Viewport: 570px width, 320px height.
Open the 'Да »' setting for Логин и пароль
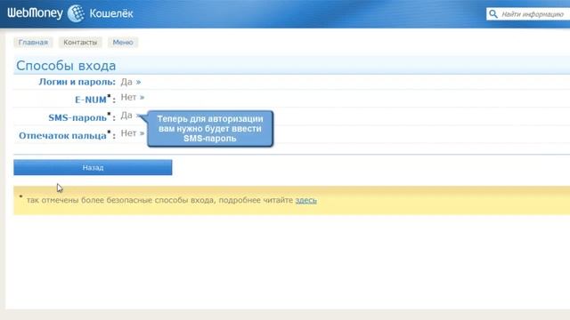pos(131,82)
